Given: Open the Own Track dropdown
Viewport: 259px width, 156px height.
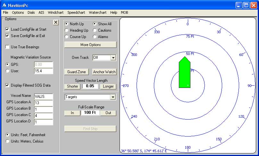Looking at the screenshot, I should 113,58.
